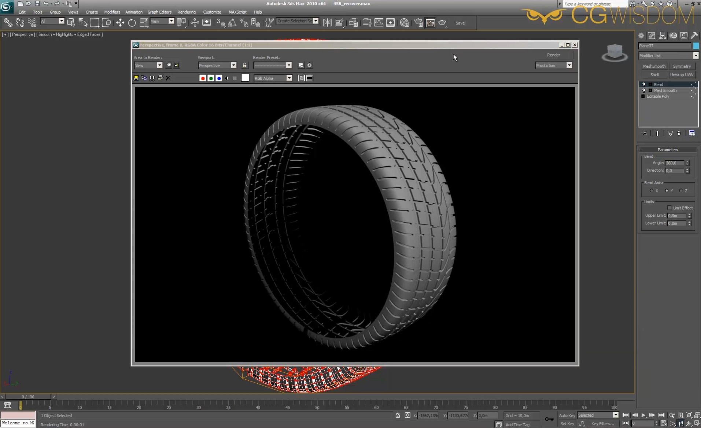The height and width of the screenshot is (428, 701).
Task: Lock the render viewport with padlock icon
Action: 245,65
